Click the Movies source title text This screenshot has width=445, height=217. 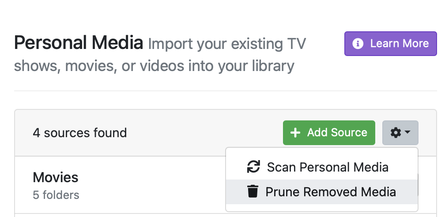(x=56, y=177)
